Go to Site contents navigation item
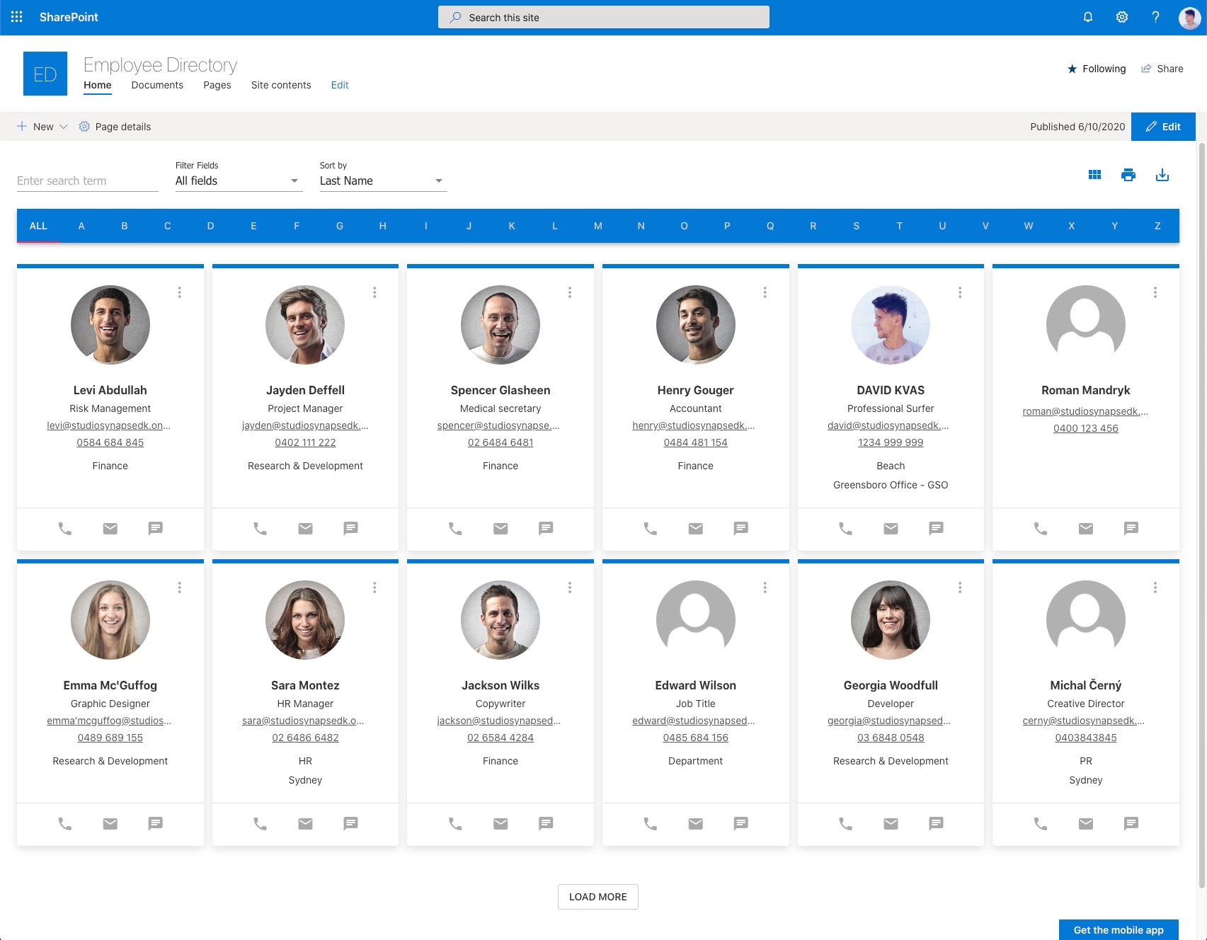This screenshot has height=940, width=1207. click(x=281, y=85)
